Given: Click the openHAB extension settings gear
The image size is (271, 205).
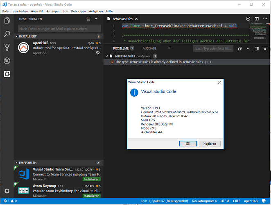Looking at the screenshot, I should click(98, 53).
